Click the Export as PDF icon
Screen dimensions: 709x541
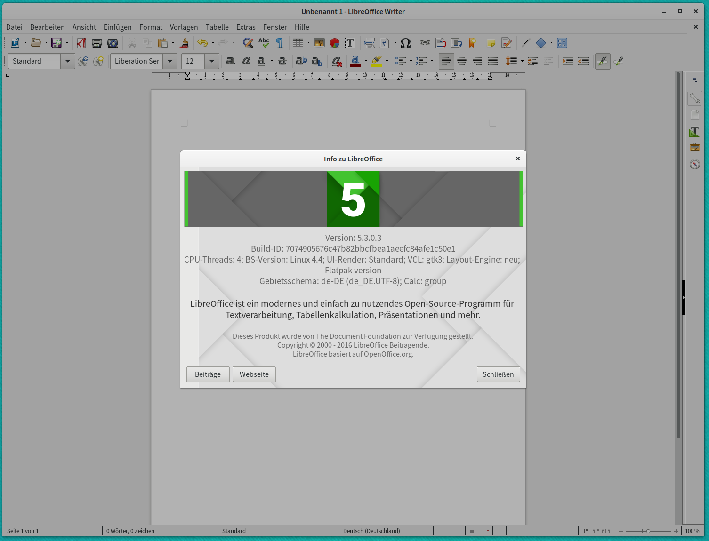[81, 43]
